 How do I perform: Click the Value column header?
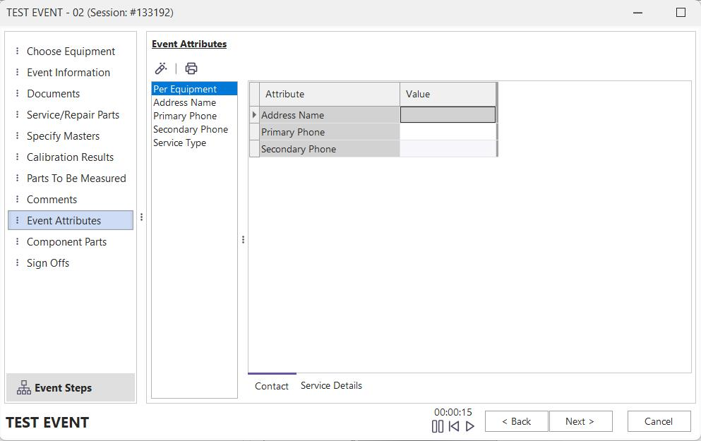pyautogui.click(x=448, y=94)
